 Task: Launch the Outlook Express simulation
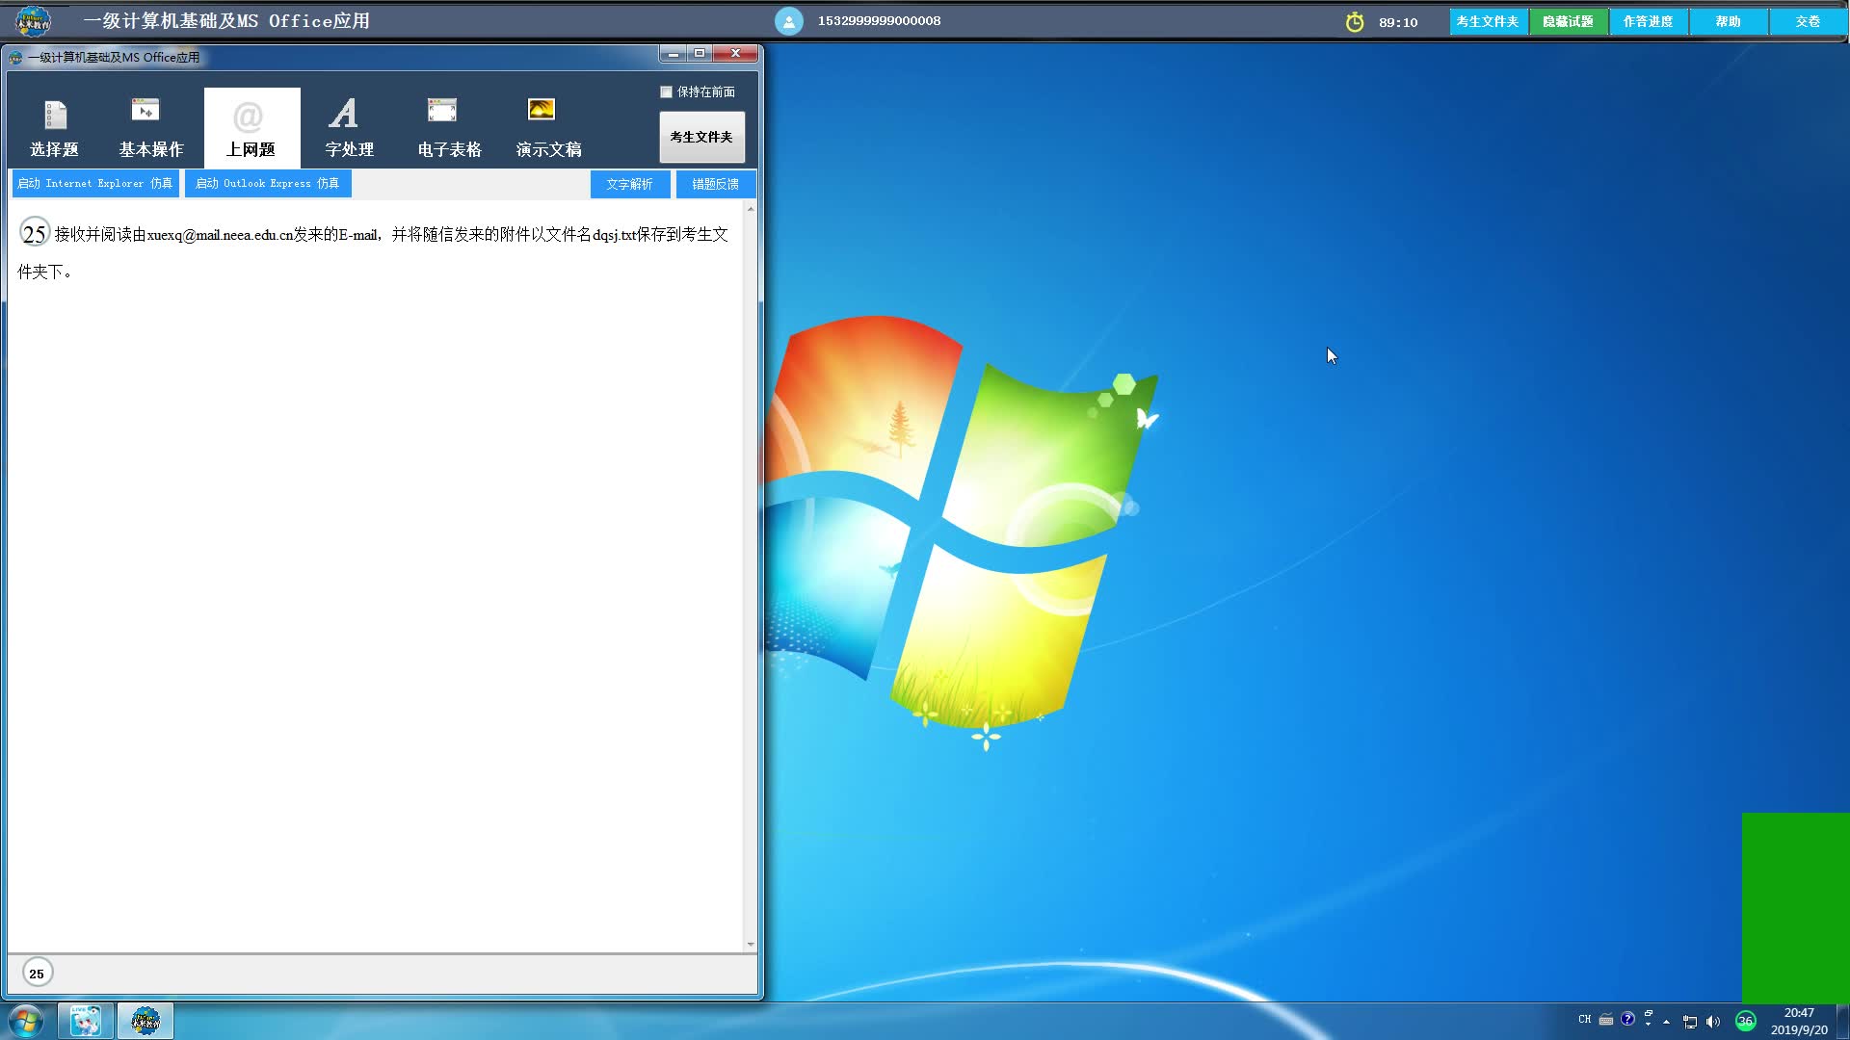[x=268, y=183]
